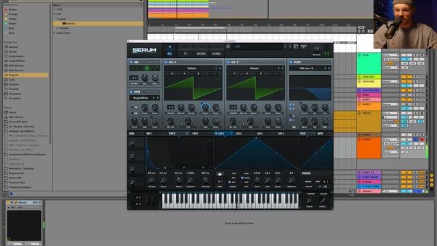This screenshot has width=437, height=246.
Task: Switch to the Serum MATRIX tab
Action: click(x=201, y=51)
